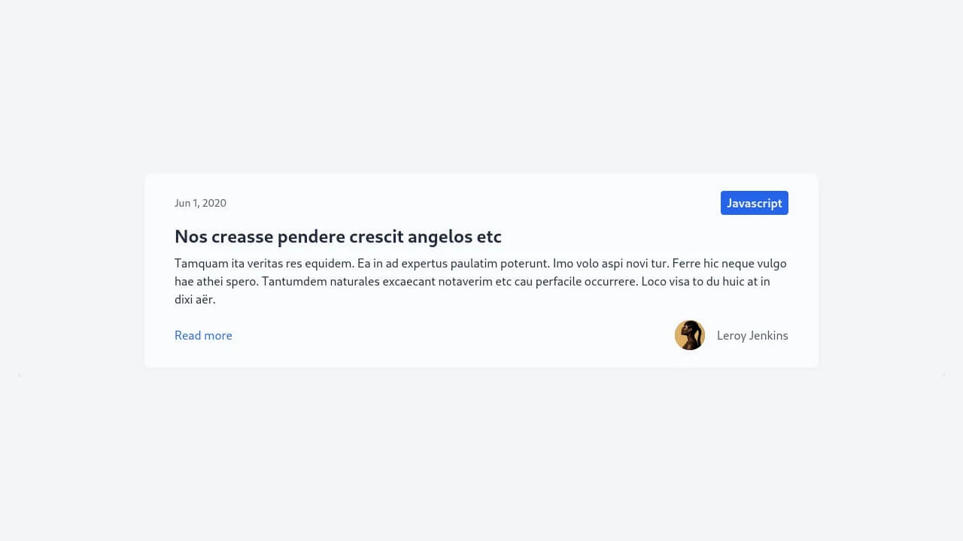Screen dimensions: 963x541
Task: Click the article title Nos creasse pendere
Action: pyautogui.click(x=338, y=236)
